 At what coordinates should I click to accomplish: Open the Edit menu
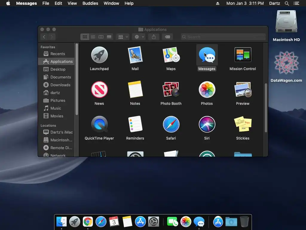click(x=58, y=3)
